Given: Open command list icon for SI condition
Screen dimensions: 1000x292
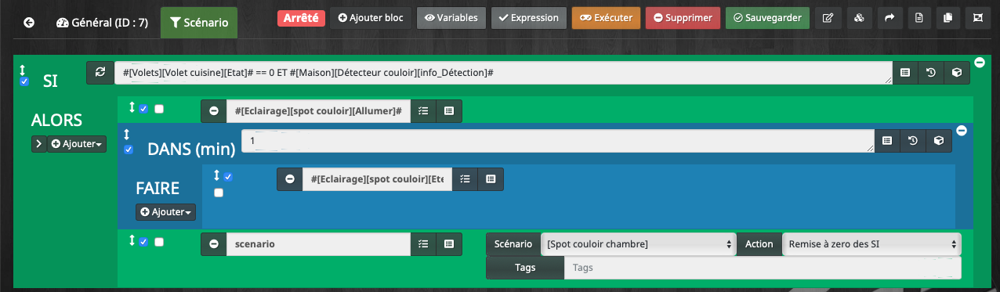Looking at the screenshot, I should pos(905,72).
